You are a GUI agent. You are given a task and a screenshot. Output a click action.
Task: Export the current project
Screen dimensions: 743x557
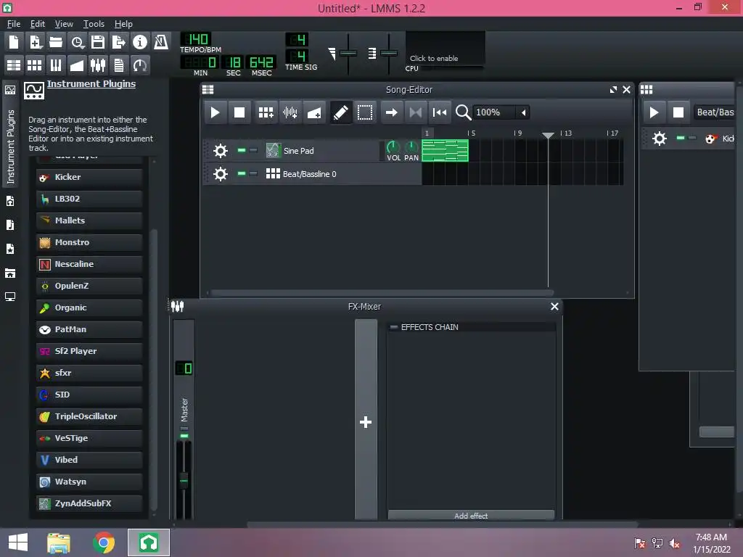[x=118, y=42]
